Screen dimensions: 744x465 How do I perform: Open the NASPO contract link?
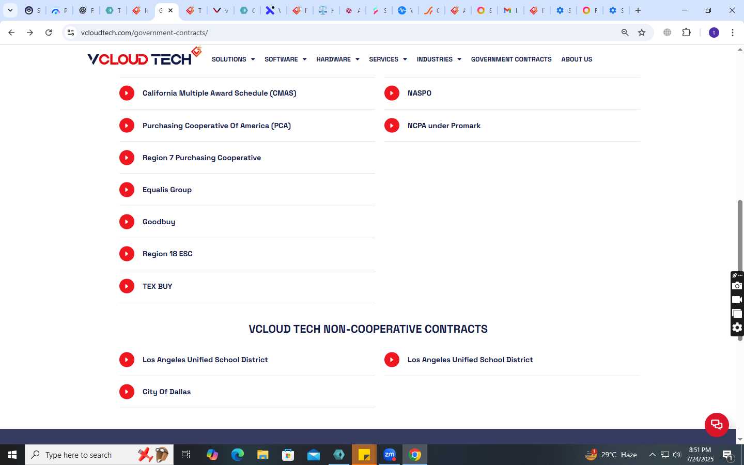419,93
